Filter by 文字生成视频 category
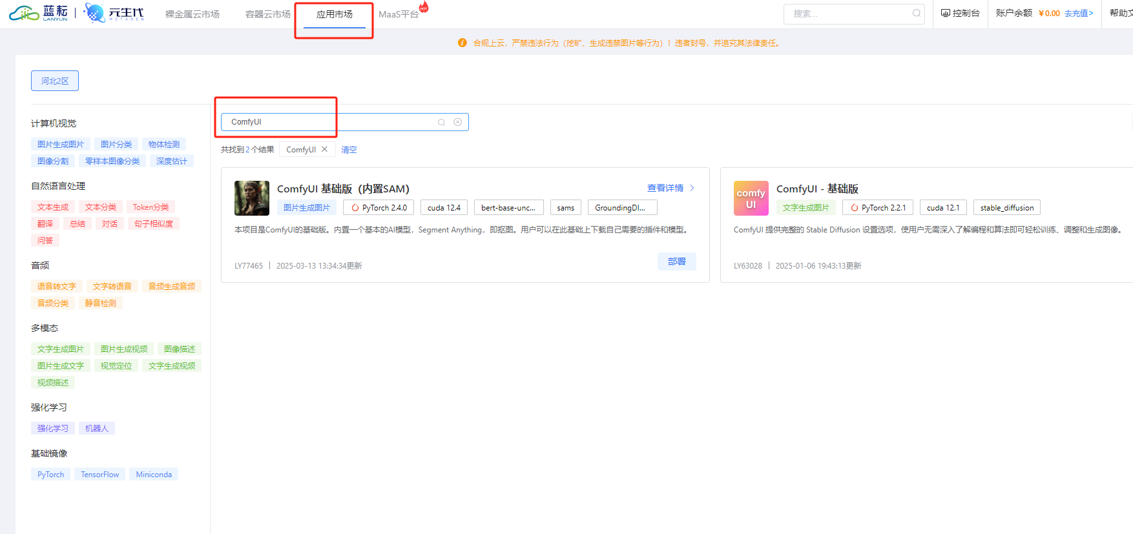 click(x=172, y=366)
